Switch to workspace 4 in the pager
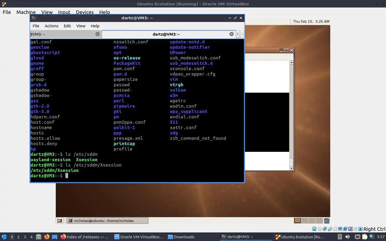The height and width of the screenshot is (241, 386). point(31,237)
